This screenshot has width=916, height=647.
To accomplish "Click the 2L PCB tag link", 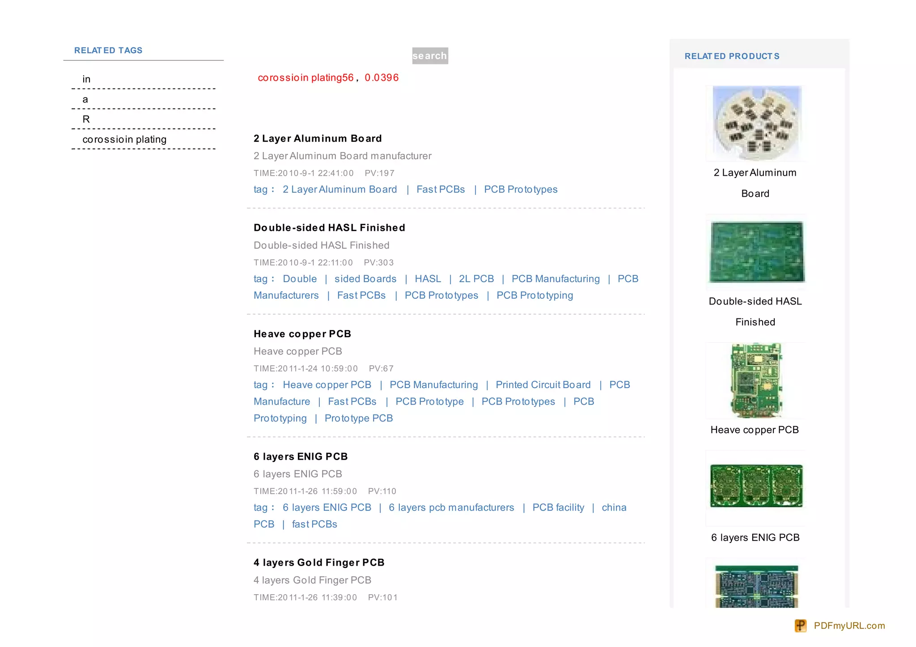I will click(x=476, y=279).
